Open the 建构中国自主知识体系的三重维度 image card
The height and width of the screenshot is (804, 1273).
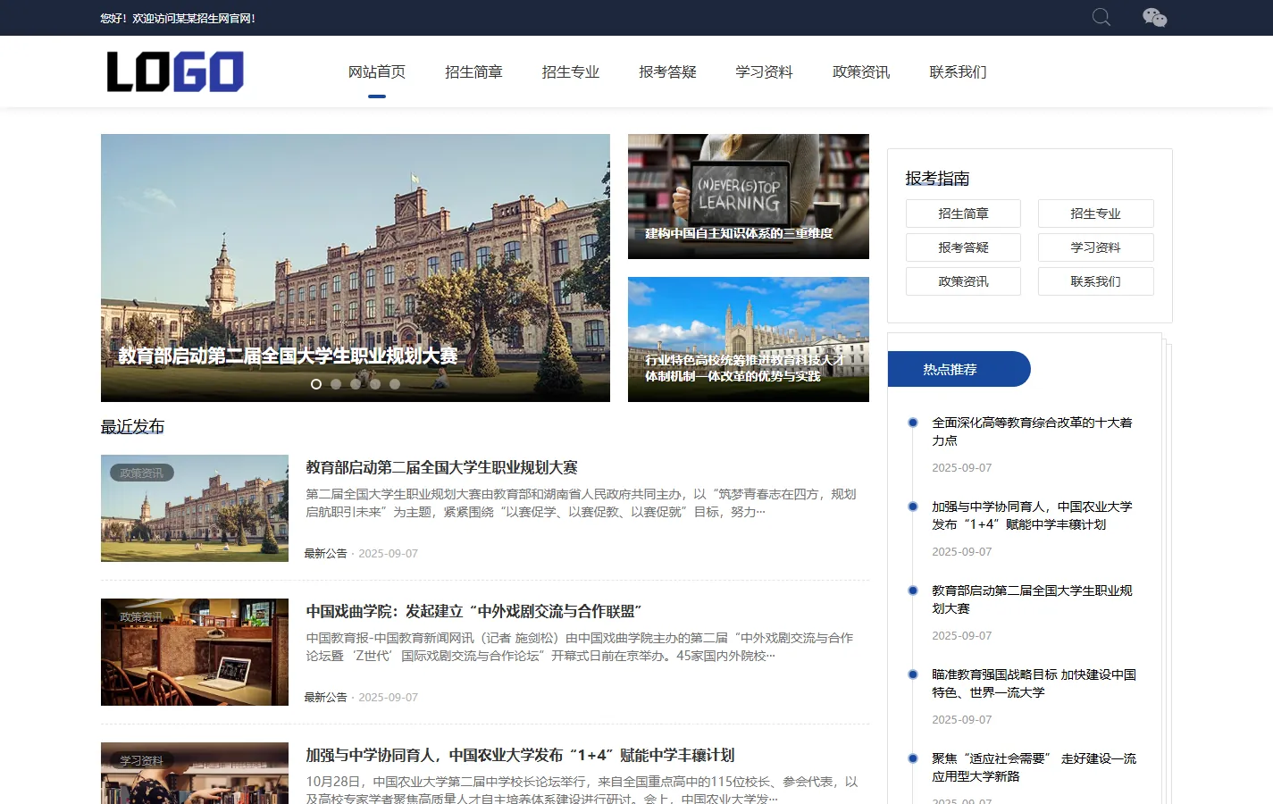coord(749,197)
